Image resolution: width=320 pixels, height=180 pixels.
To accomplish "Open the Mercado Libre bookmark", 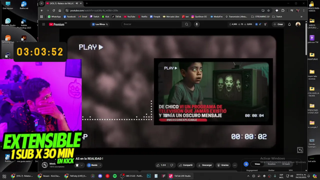I will 171,17.
